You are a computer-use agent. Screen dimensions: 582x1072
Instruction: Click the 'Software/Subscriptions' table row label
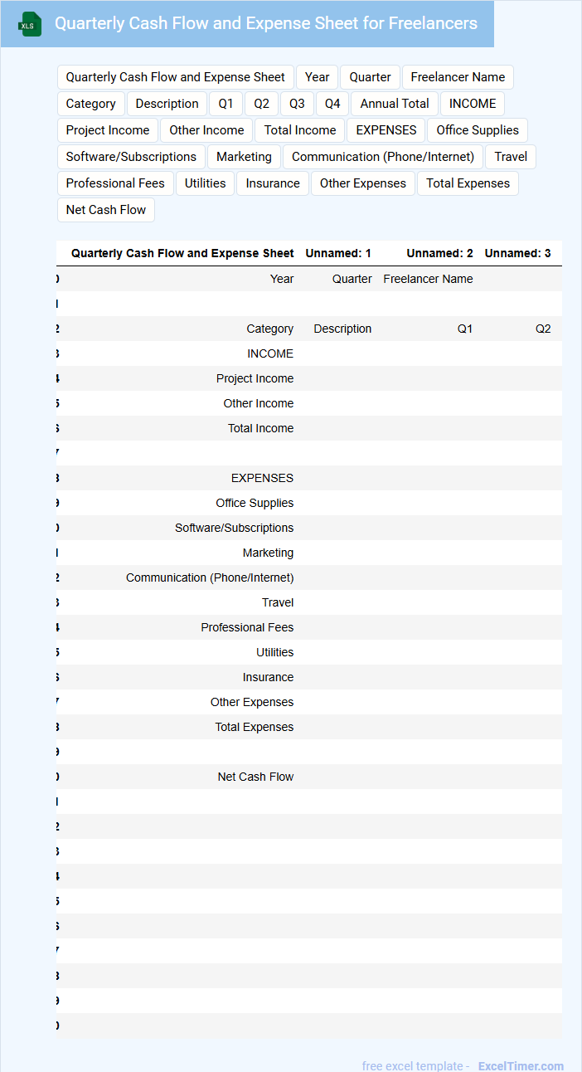coord(235,528)
